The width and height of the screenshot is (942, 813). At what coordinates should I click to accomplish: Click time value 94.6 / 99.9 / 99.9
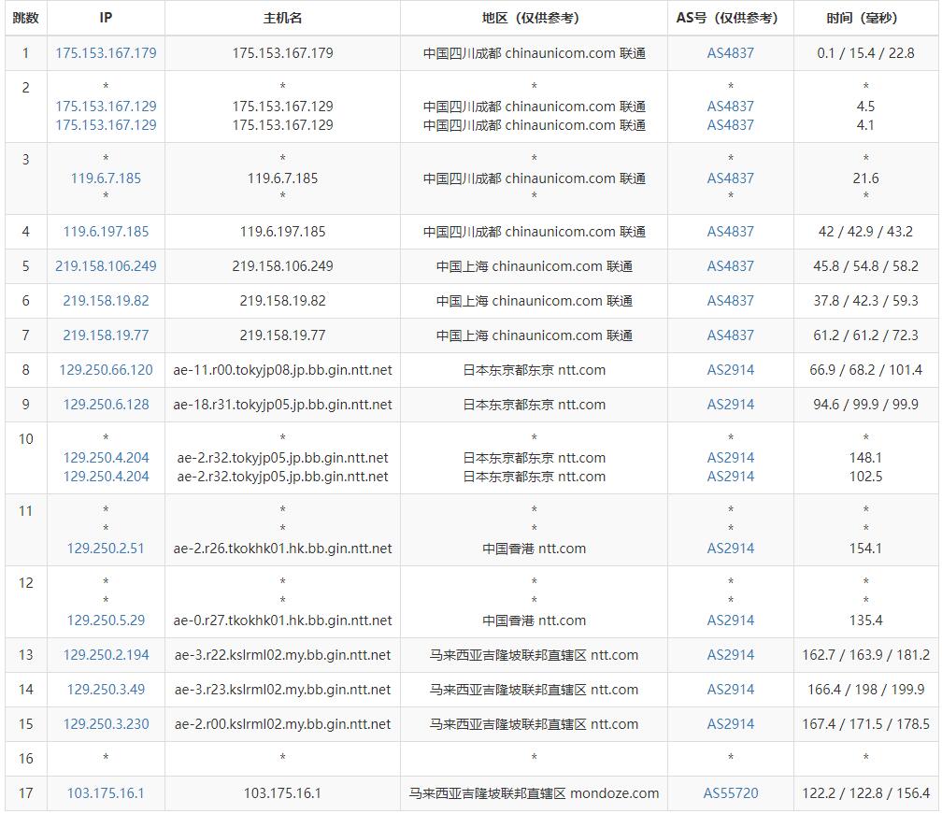point(865,405)
